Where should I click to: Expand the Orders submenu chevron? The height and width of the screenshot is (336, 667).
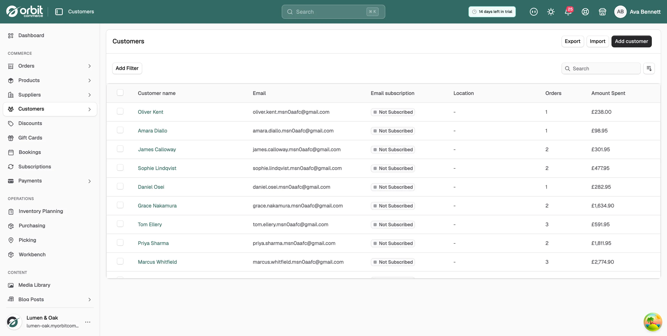coord(89,66)
